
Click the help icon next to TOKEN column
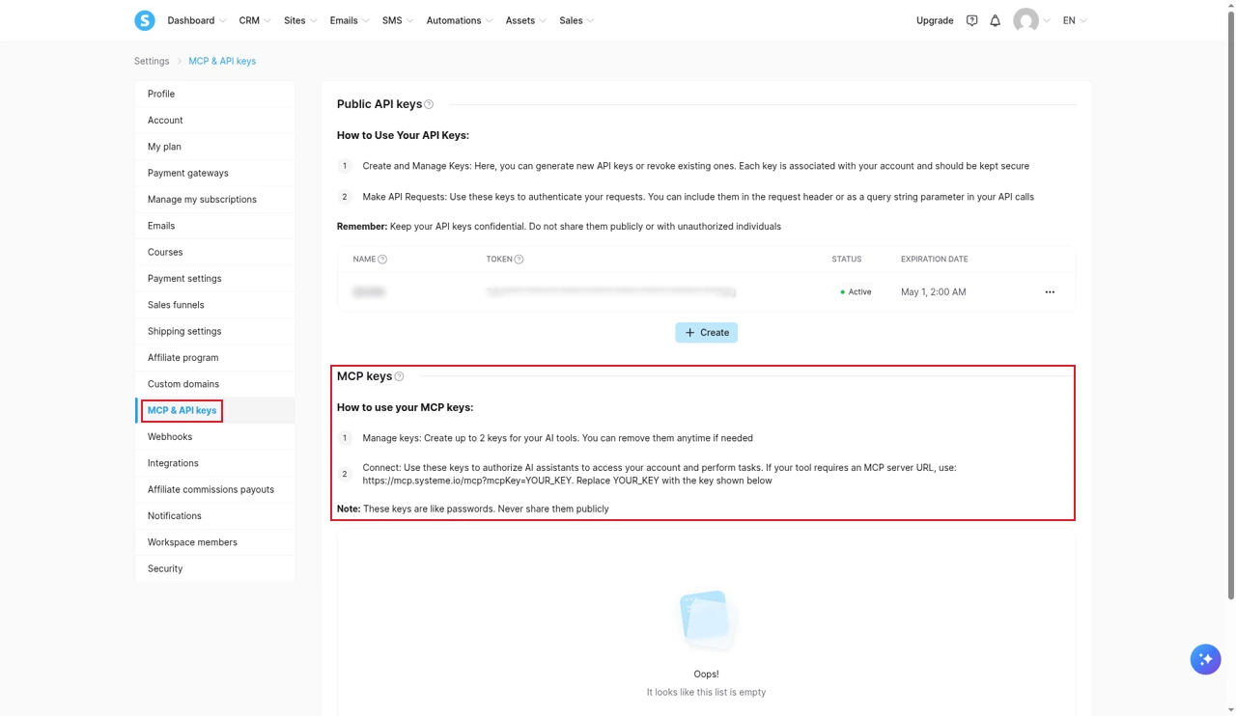pyautogui.click(x=519, y=259)
